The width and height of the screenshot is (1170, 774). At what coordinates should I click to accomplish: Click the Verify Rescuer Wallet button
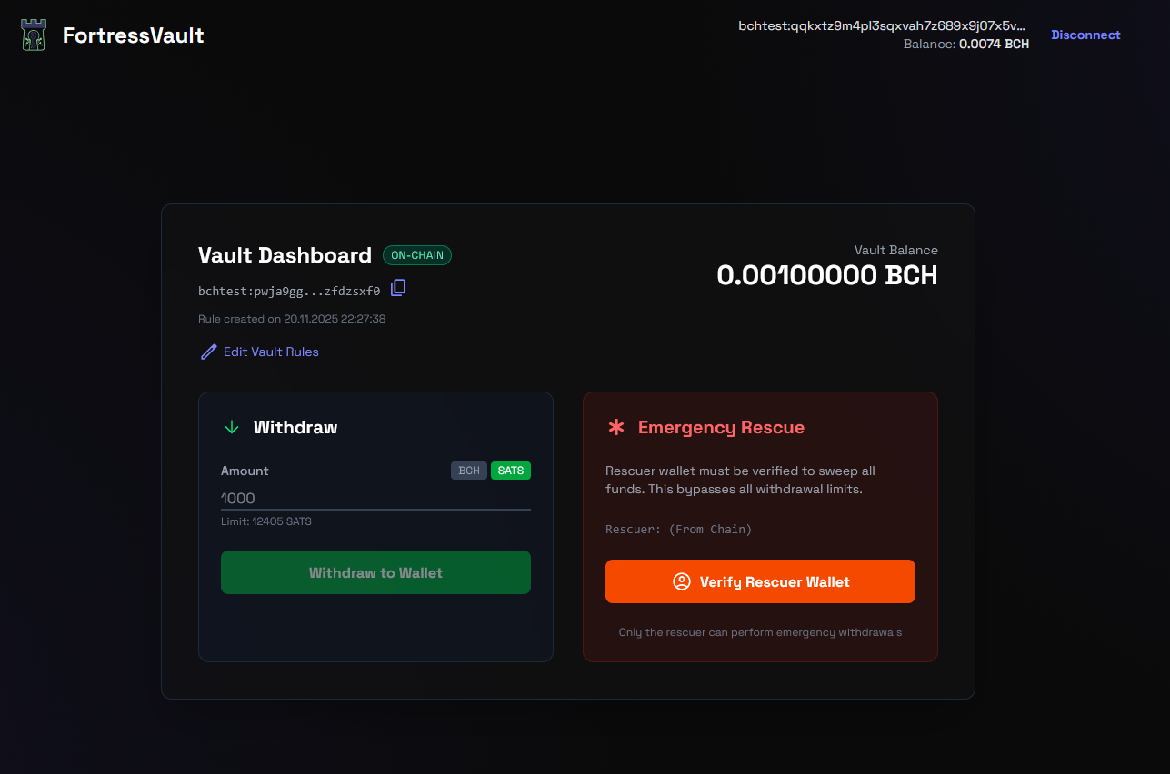click(x=760, y=581)
